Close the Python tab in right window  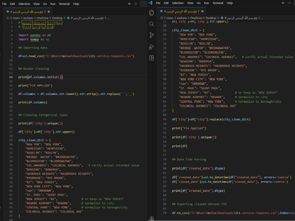point(202,11)
